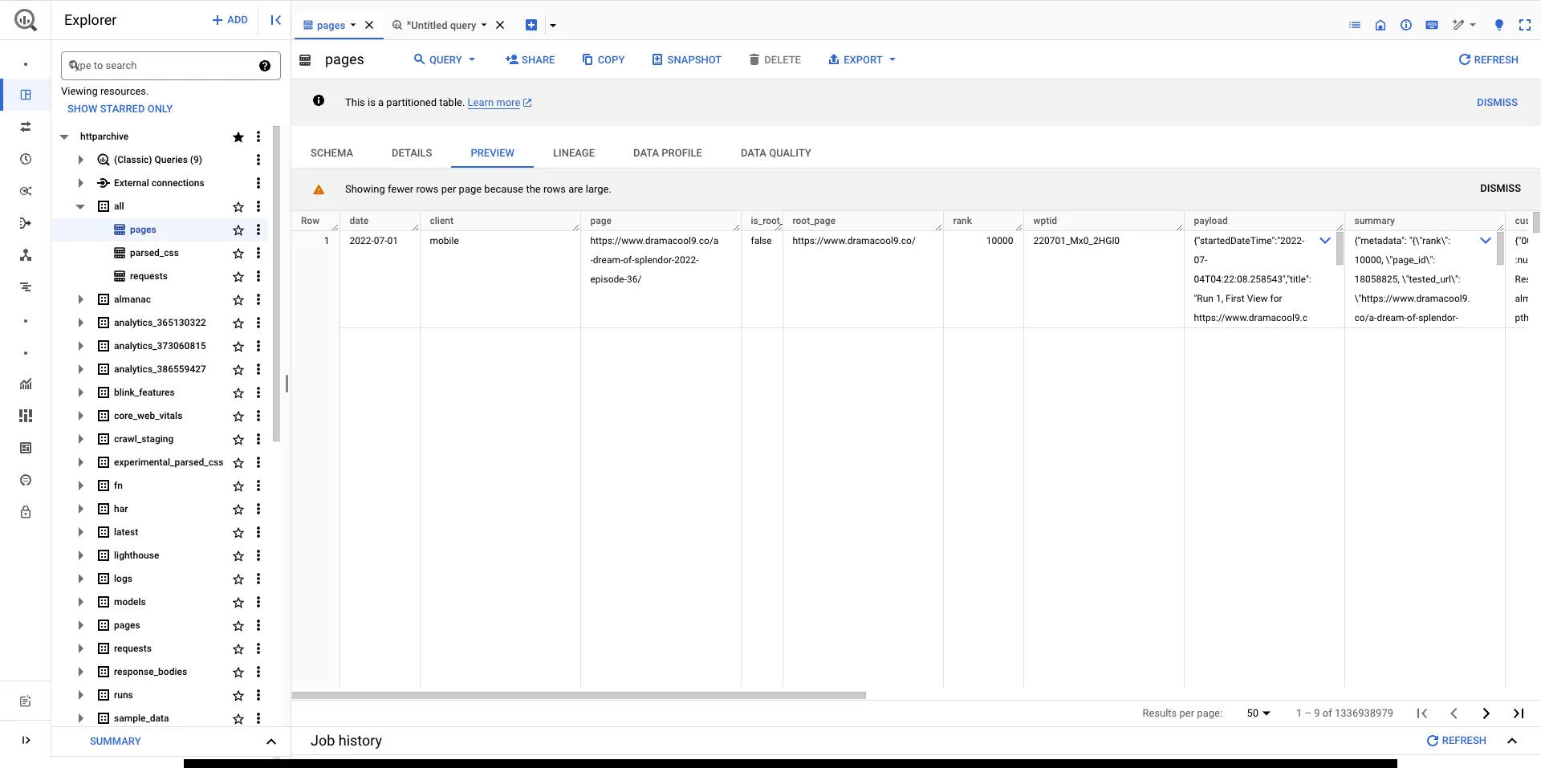Star the lighthouse dataset

coord(238,556)
